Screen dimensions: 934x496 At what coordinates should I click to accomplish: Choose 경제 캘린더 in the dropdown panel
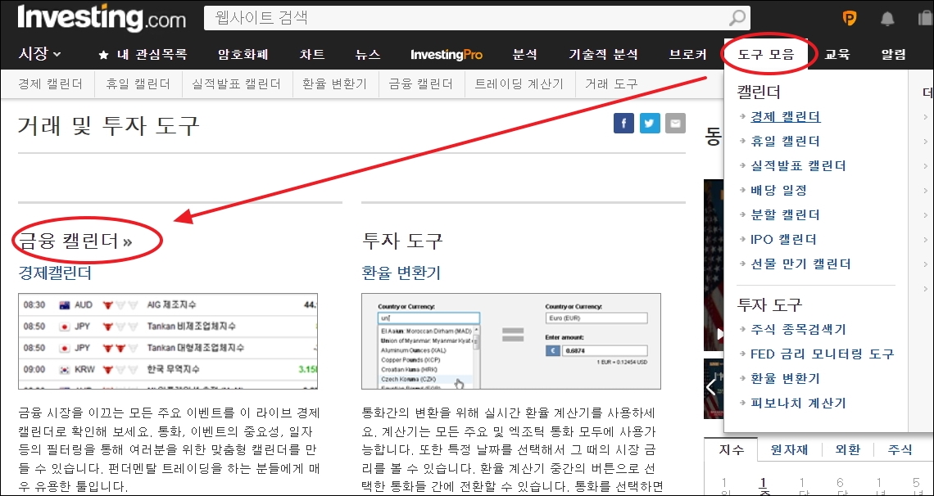pyautogui.click(x=785, y=116)
